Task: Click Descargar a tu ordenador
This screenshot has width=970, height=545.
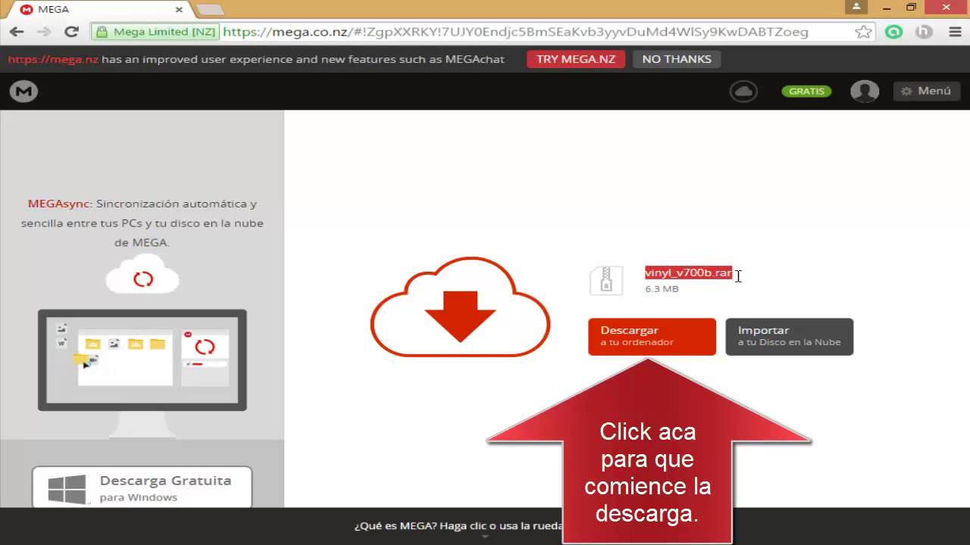Action: tap(652, 336)
